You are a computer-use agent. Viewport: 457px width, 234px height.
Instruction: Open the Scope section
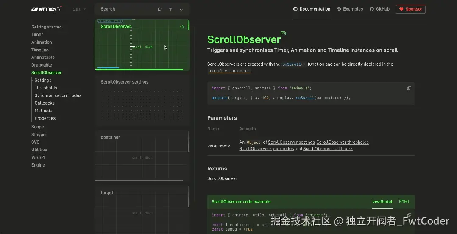pyautogui.click(x=38, y=127)
